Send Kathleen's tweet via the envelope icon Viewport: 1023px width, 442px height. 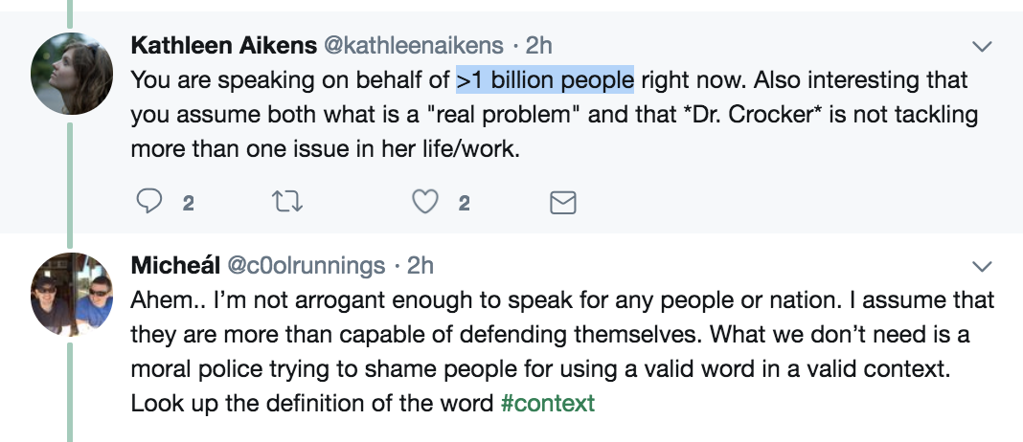click(x=562, y=202)
